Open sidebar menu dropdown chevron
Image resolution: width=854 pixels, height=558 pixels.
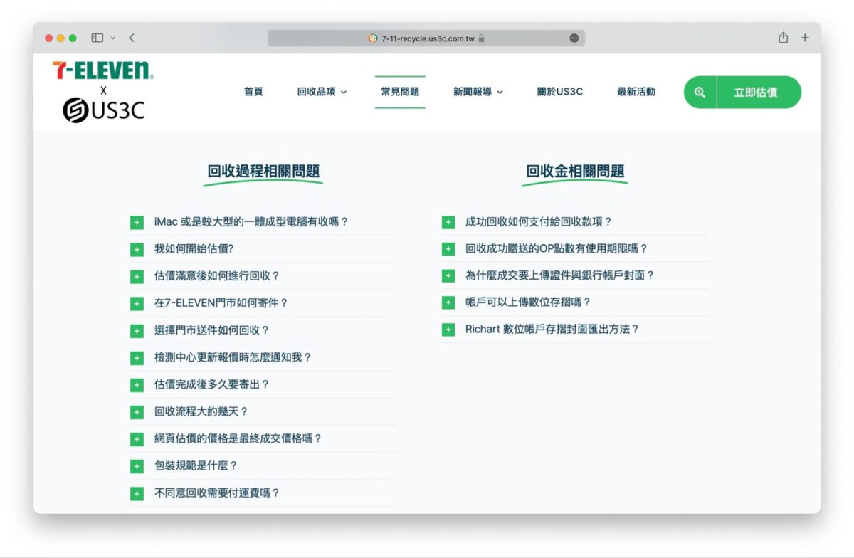coord(112,38)
